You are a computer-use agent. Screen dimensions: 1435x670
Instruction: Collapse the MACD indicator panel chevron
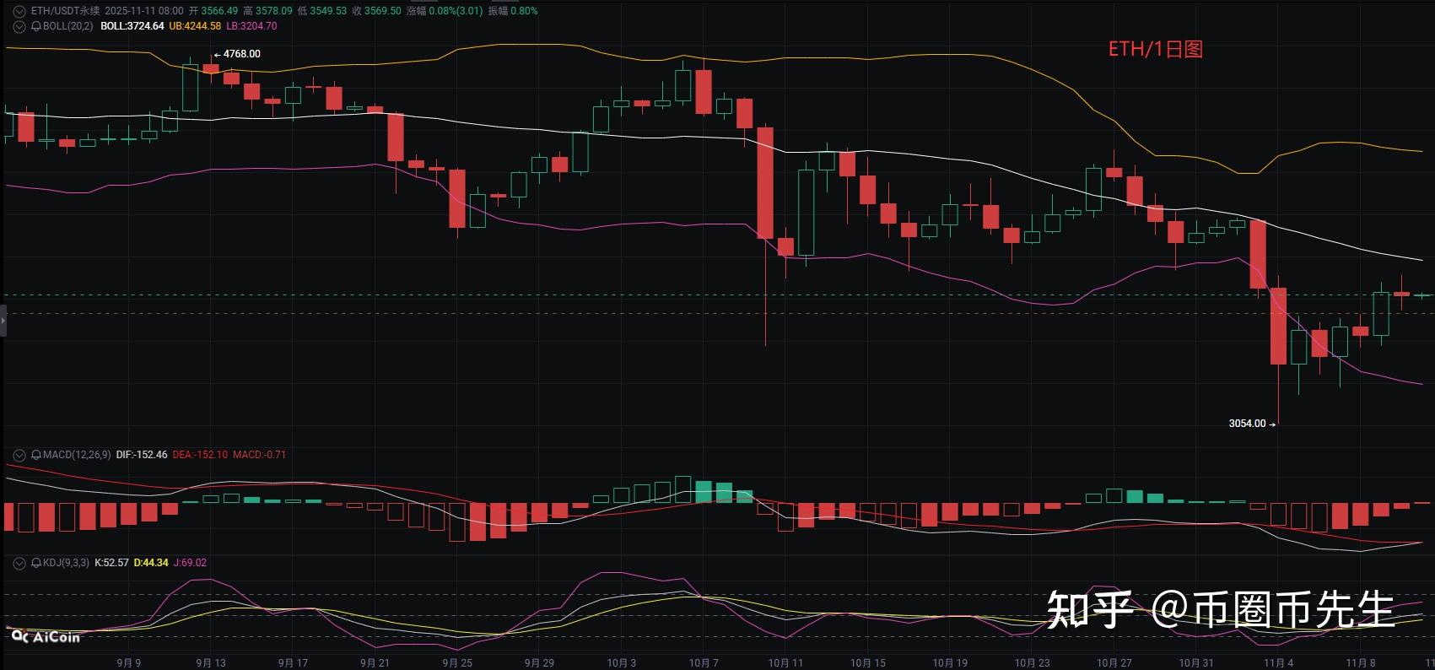tap(19, 455)
